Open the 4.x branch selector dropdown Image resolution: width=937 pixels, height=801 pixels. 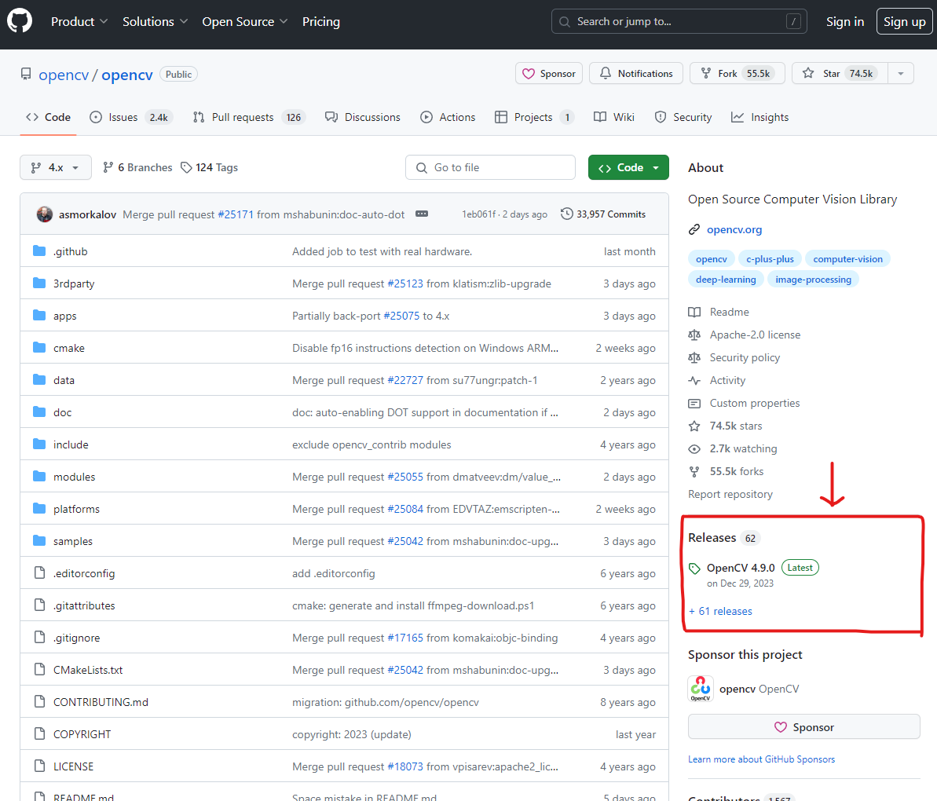pos(56,167)
